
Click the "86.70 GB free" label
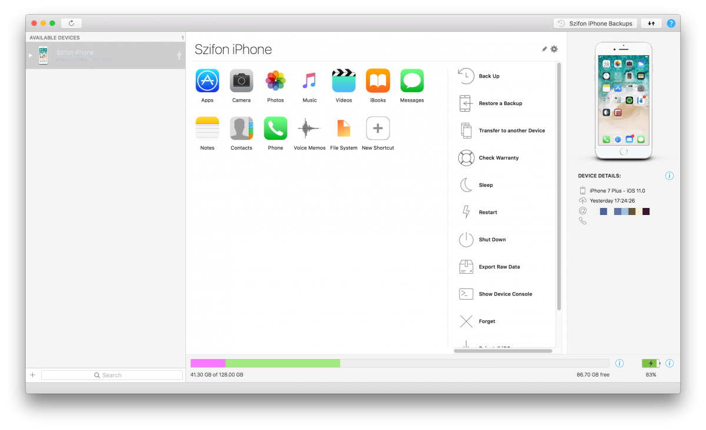[593, 375]
